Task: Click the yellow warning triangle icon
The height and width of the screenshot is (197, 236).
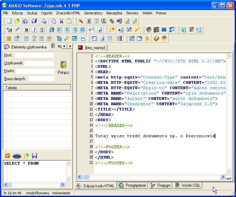Action: click(147, 39)
